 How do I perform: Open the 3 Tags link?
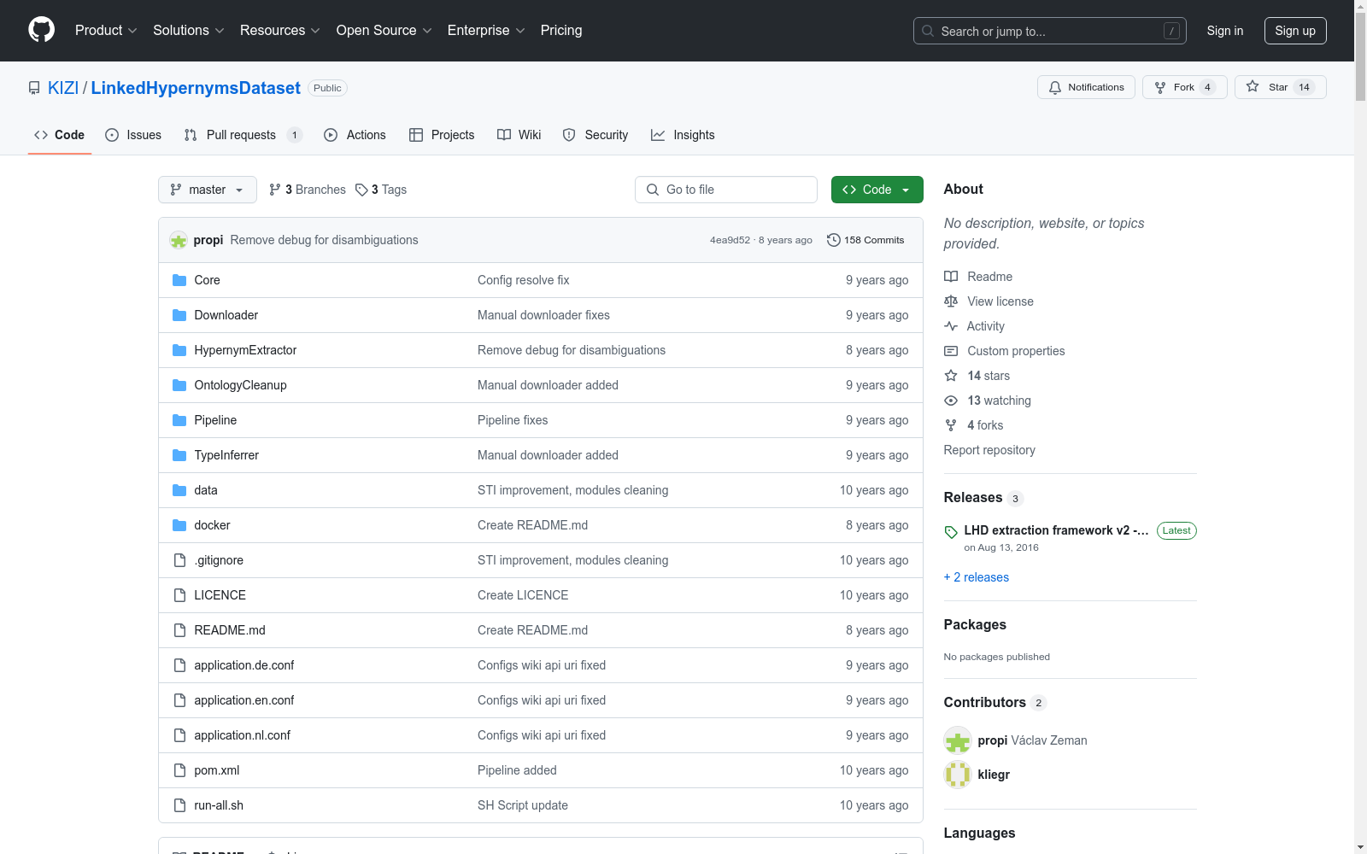coord(381,190)
